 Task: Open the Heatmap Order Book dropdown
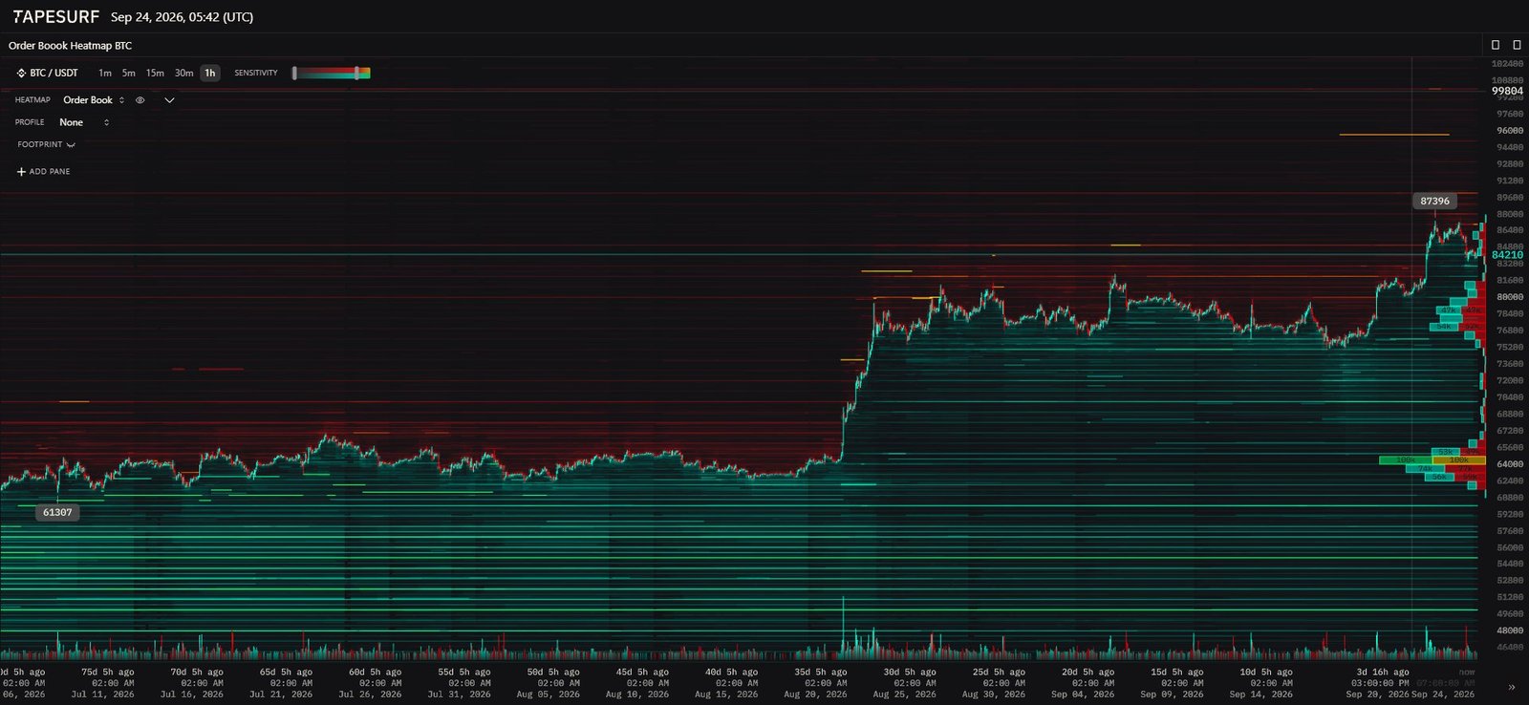94,100
